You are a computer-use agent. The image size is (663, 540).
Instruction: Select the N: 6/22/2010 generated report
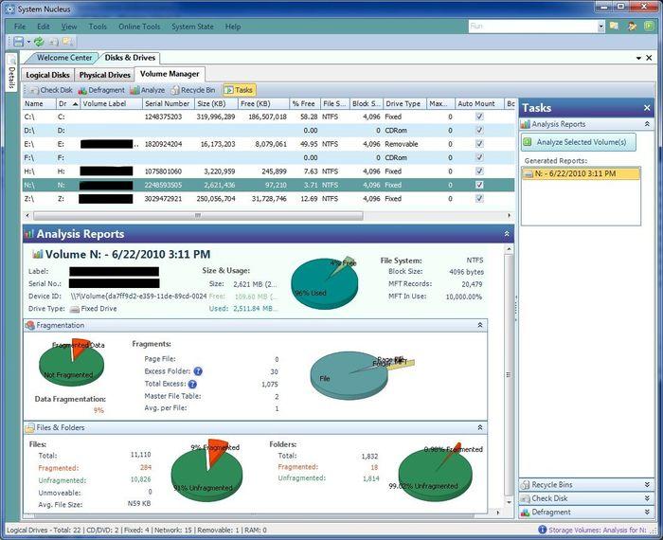point(581,173)
